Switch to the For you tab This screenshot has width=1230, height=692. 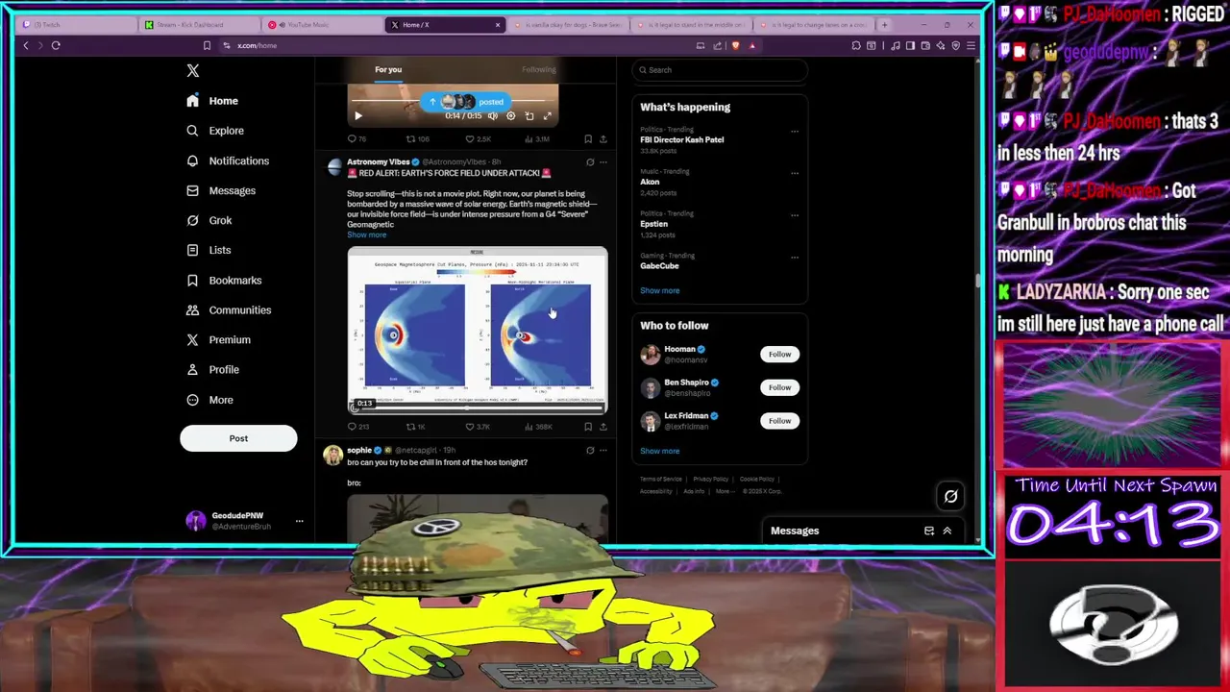pos(388,69)
